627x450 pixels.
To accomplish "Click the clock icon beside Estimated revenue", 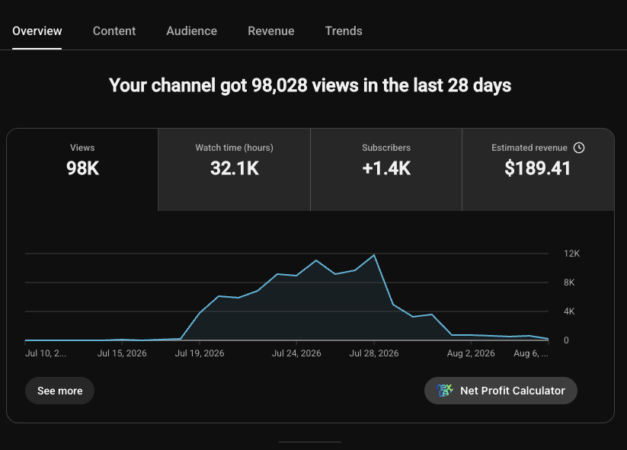I will pos(578,148).
